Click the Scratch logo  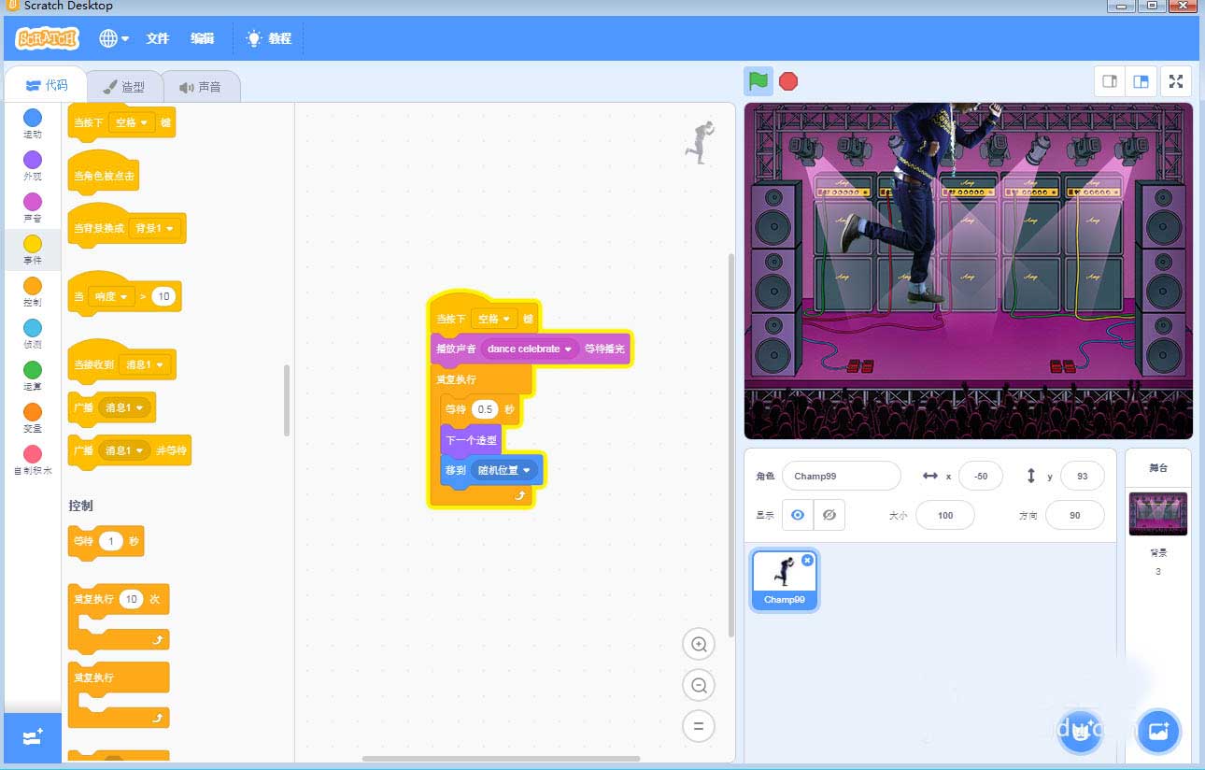pyautogui.click(x=47, y=38)
